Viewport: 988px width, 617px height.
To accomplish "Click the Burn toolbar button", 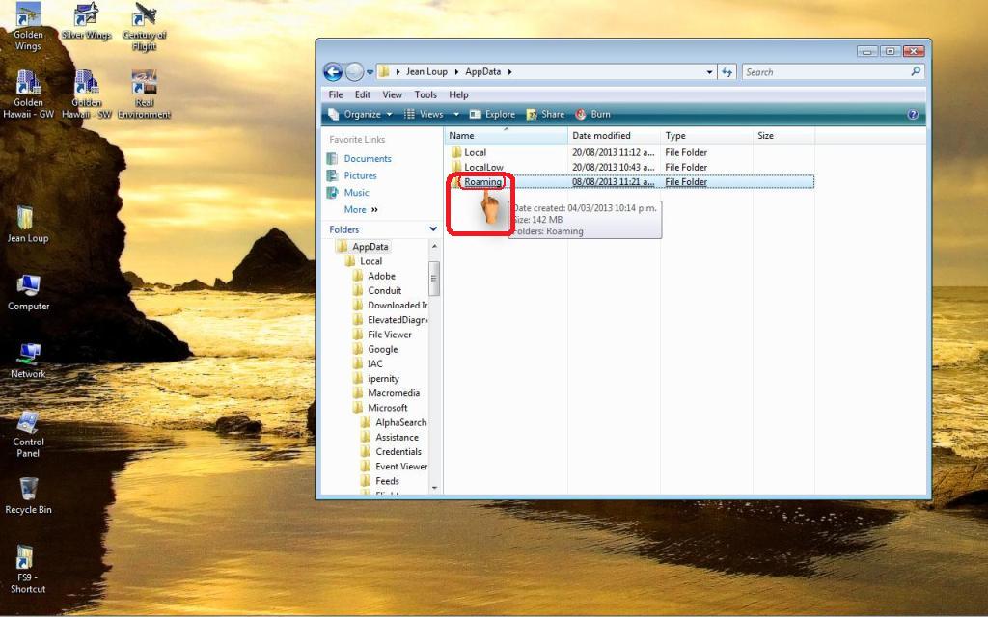I will 592,114.
